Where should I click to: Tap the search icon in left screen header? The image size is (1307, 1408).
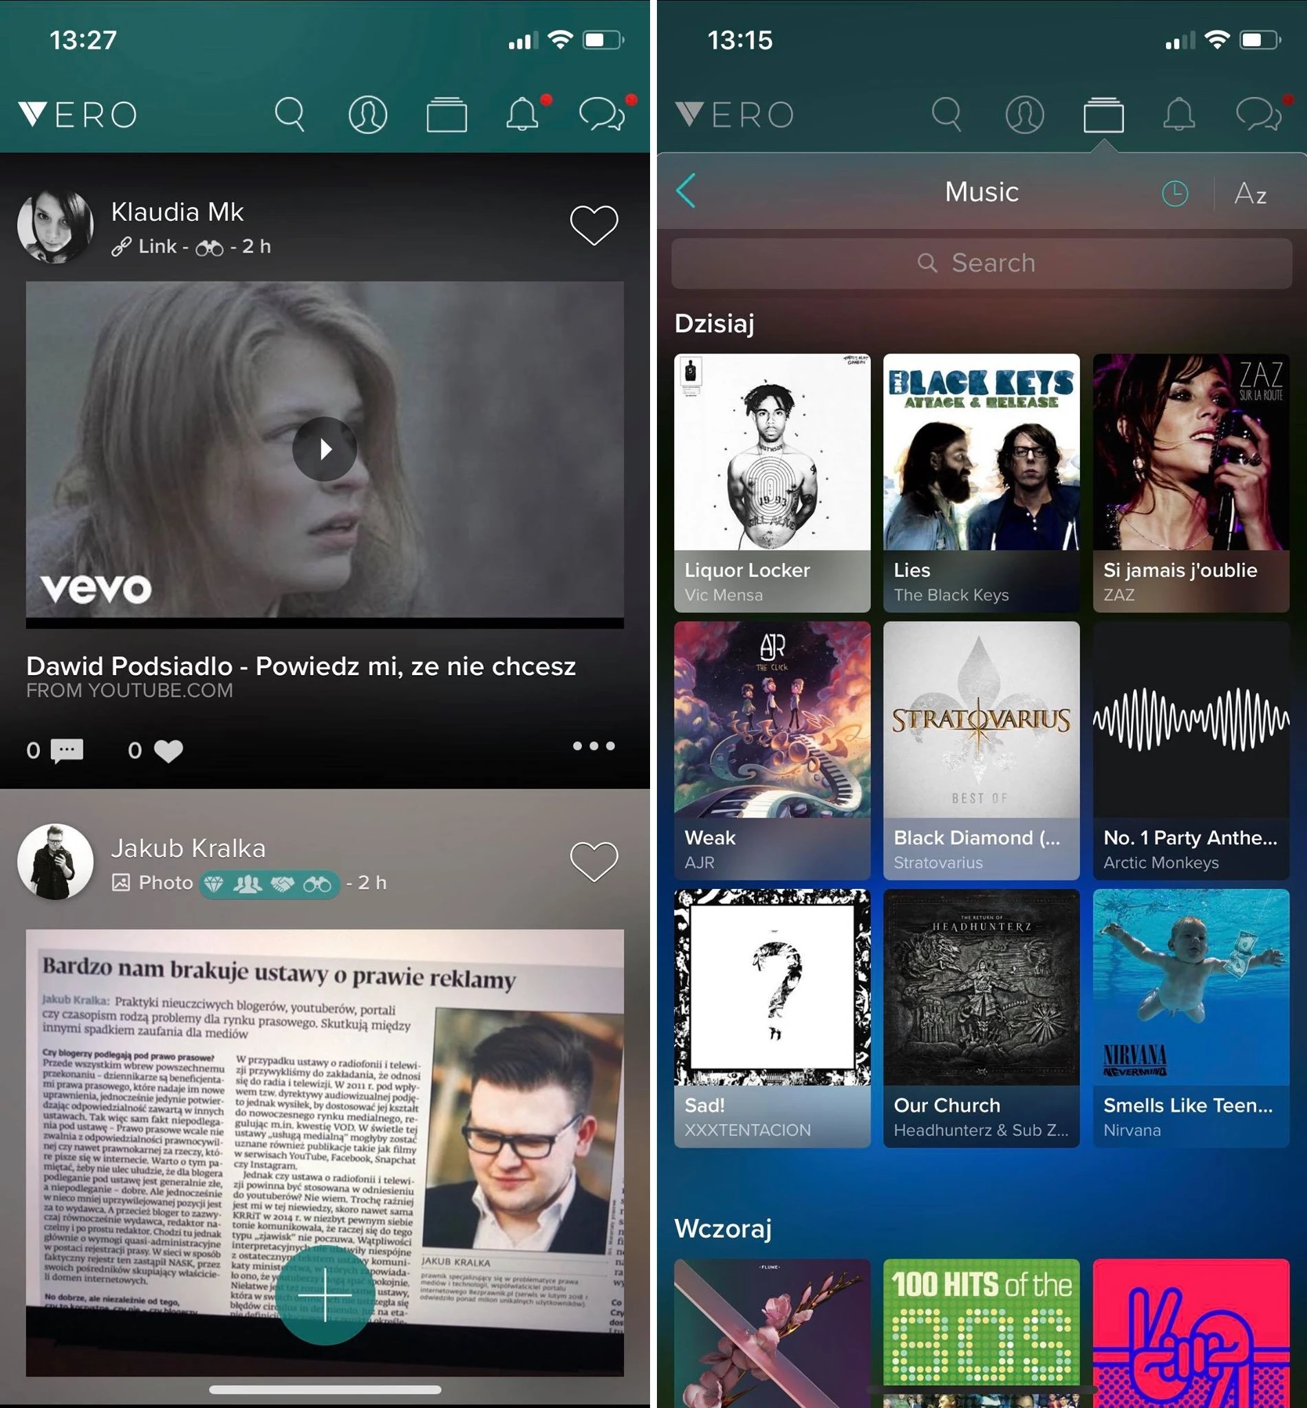click(290, 115)
